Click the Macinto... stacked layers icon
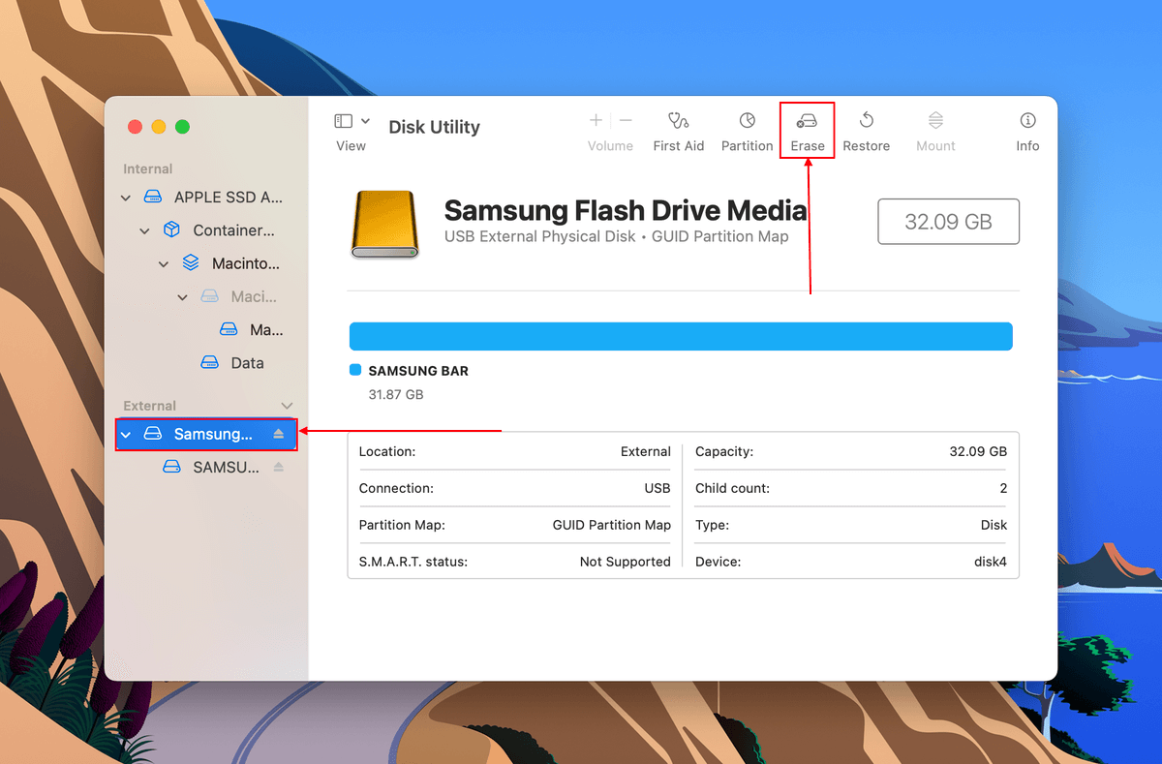This screenshot has height=764, width=1162. click(x=191, y=263)
